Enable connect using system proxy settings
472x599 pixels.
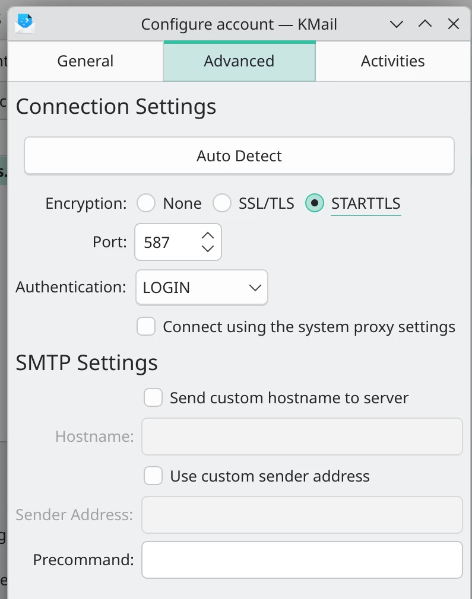(146, 327)
